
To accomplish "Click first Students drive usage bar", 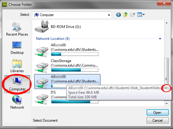I will pos(75,54).
